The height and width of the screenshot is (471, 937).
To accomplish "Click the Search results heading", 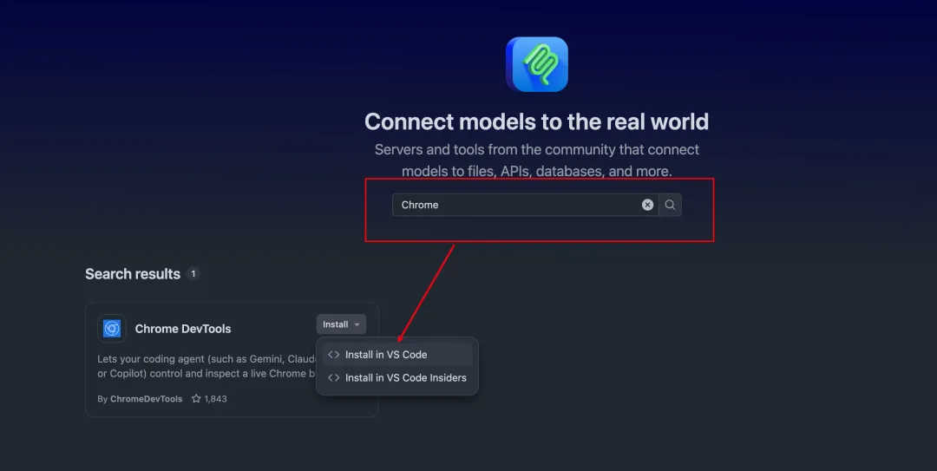I will 133,274.
